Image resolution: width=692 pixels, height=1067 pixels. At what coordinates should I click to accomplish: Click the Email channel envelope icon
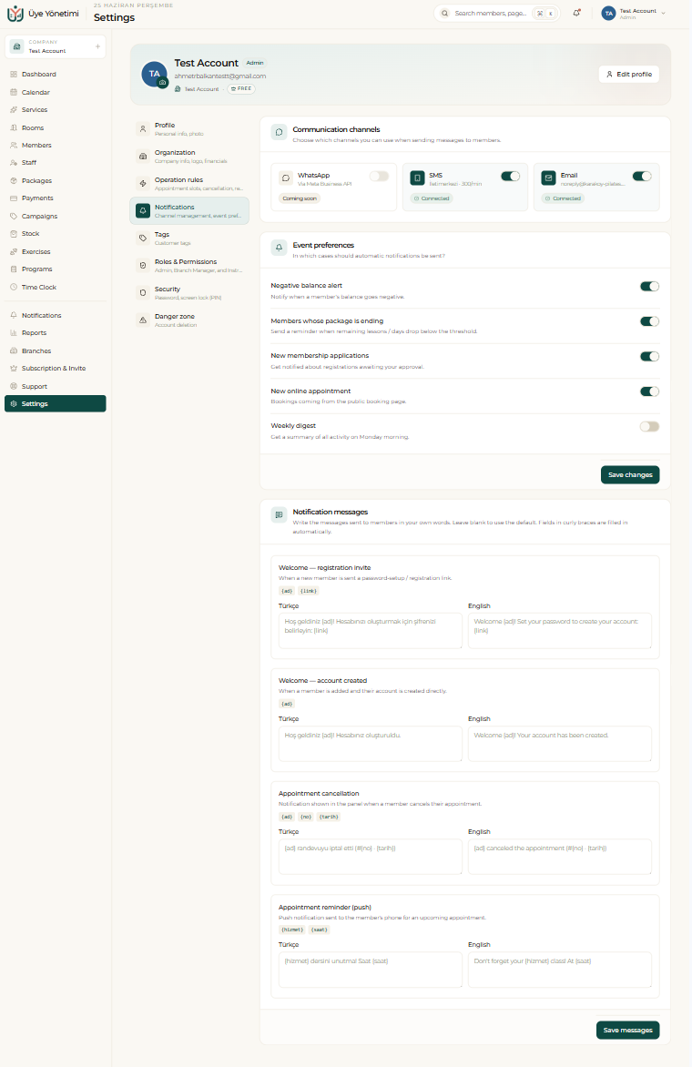pos(548,178)
